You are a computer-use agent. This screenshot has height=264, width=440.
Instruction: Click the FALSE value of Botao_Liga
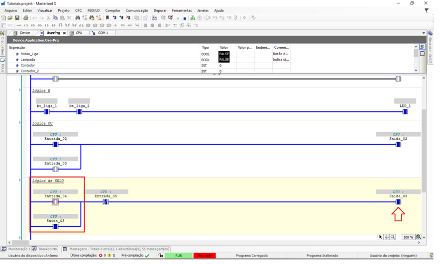(x=224, y=54)
